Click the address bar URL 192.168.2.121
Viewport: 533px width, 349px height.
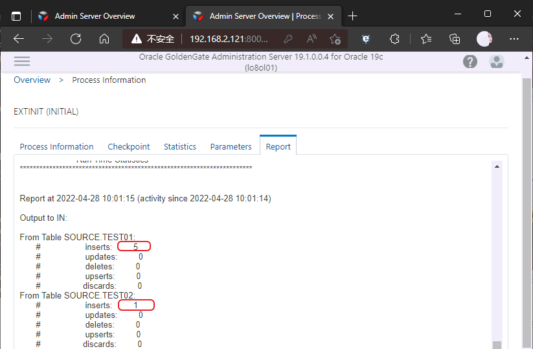(x=229, y=39)
